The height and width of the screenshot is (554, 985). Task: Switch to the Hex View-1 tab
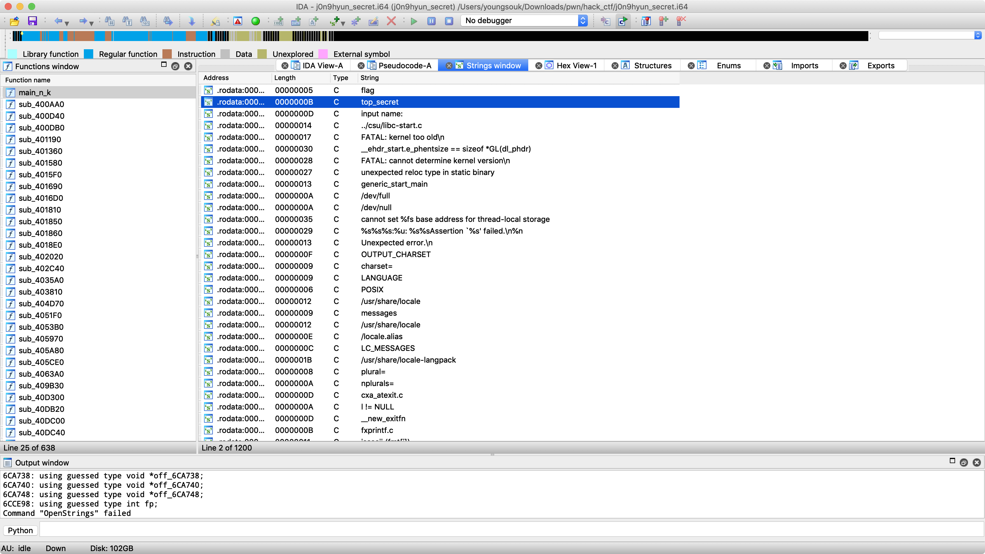(576, 65)
